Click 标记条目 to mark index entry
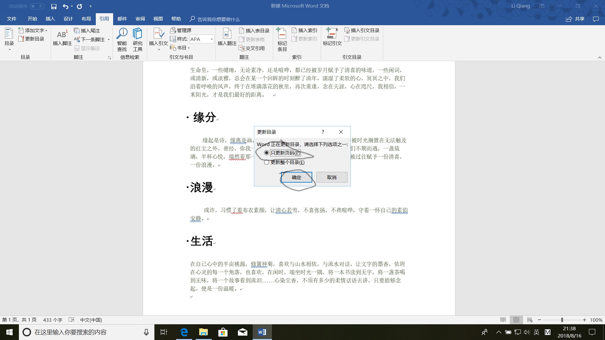Image resolution: width=605 pixels, height=340 pixels. [281, 39]
